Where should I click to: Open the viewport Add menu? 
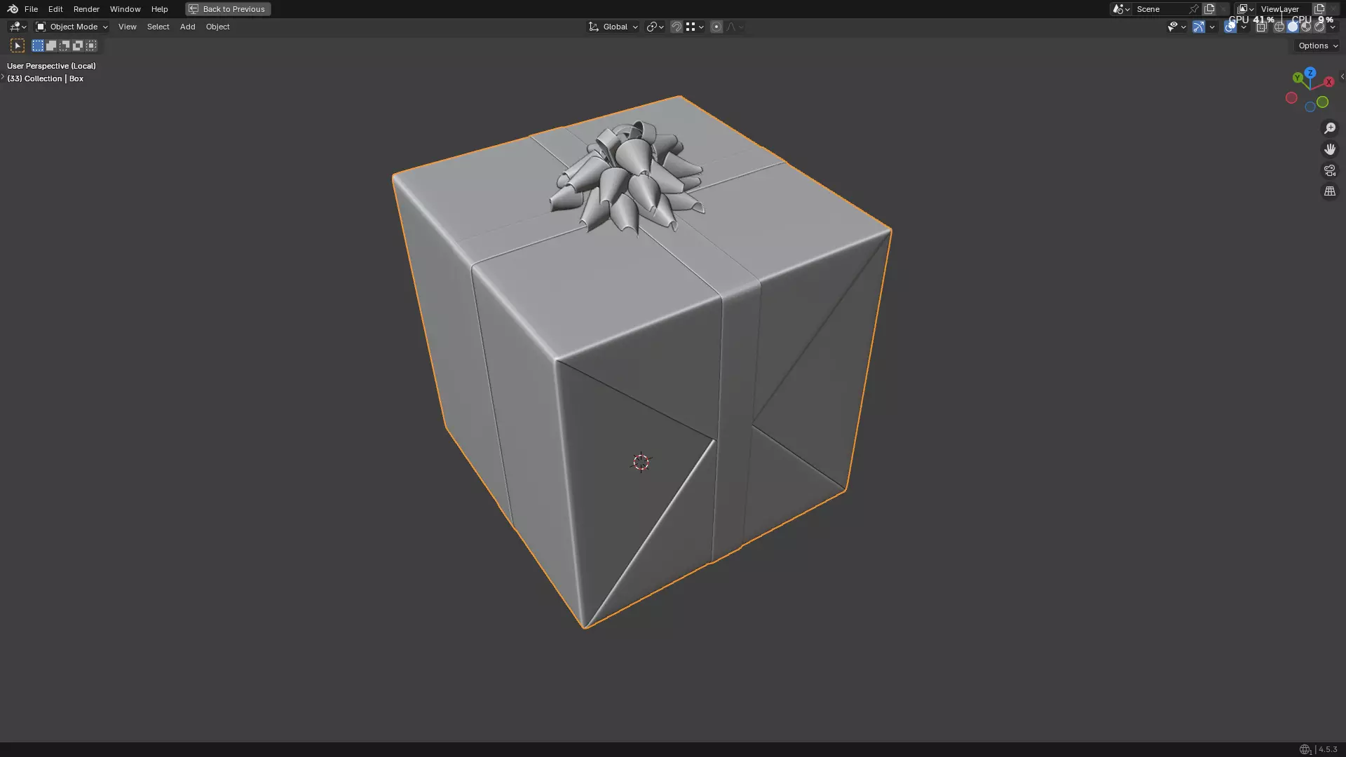coord(187,27)
